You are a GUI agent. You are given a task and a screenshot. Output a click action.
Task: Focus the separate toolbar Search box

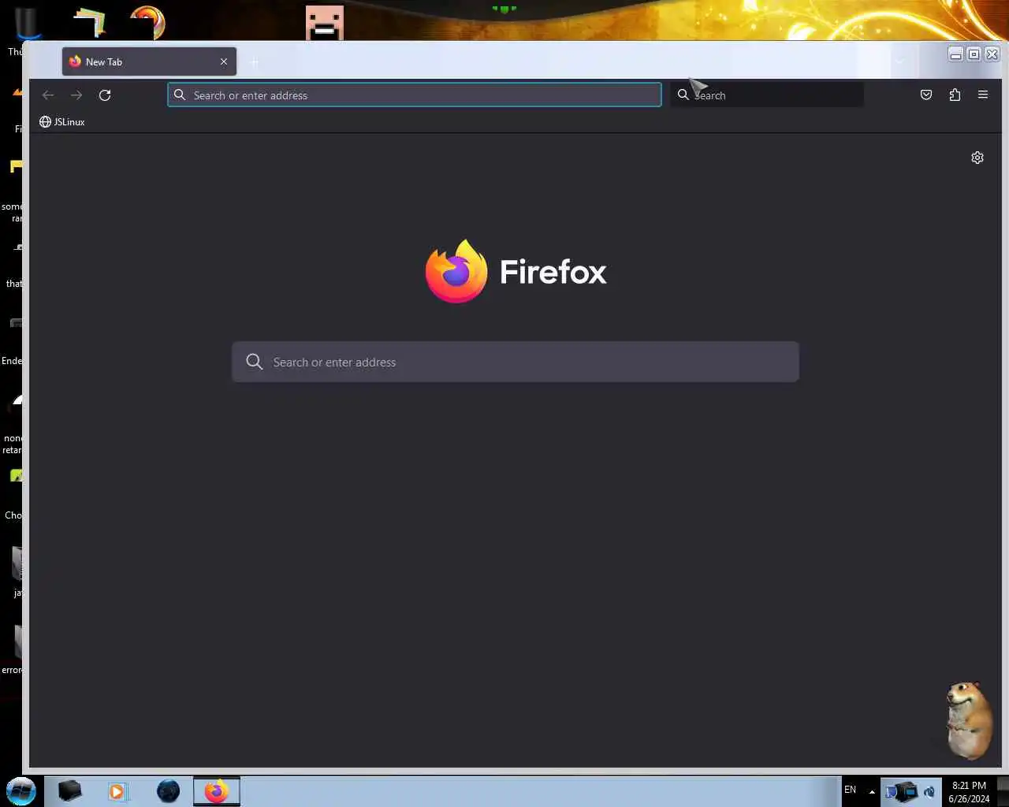[767, 95]
